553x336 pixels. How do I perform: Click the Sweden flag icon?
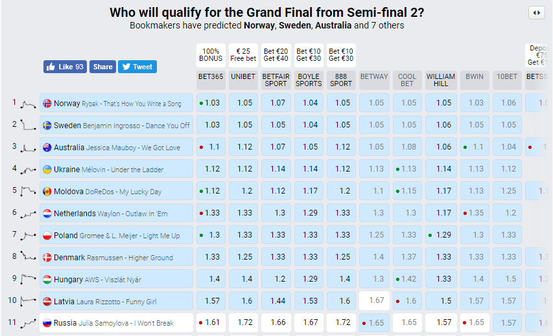[x=47, y=125]
